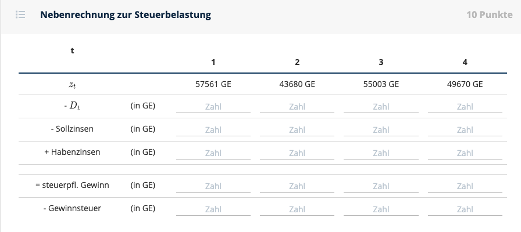Click the Gewinnsteuer field for period 1
Image resolution: width=521 pixels, height=232 pixels.
pyautogui.click(x=213, y=209)
